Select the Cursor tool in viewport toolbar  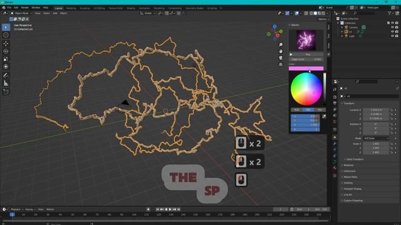6,35
